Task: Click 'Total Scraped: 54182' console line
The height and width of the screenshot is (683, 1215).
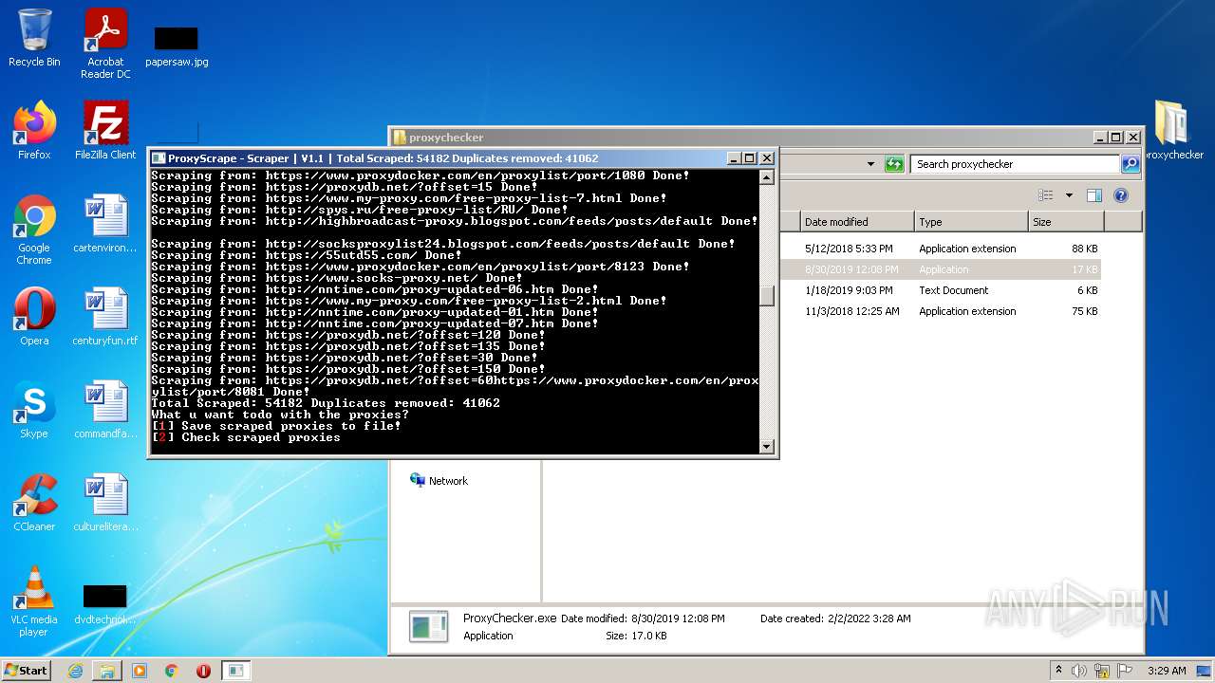Action: (x=326, y=403)
